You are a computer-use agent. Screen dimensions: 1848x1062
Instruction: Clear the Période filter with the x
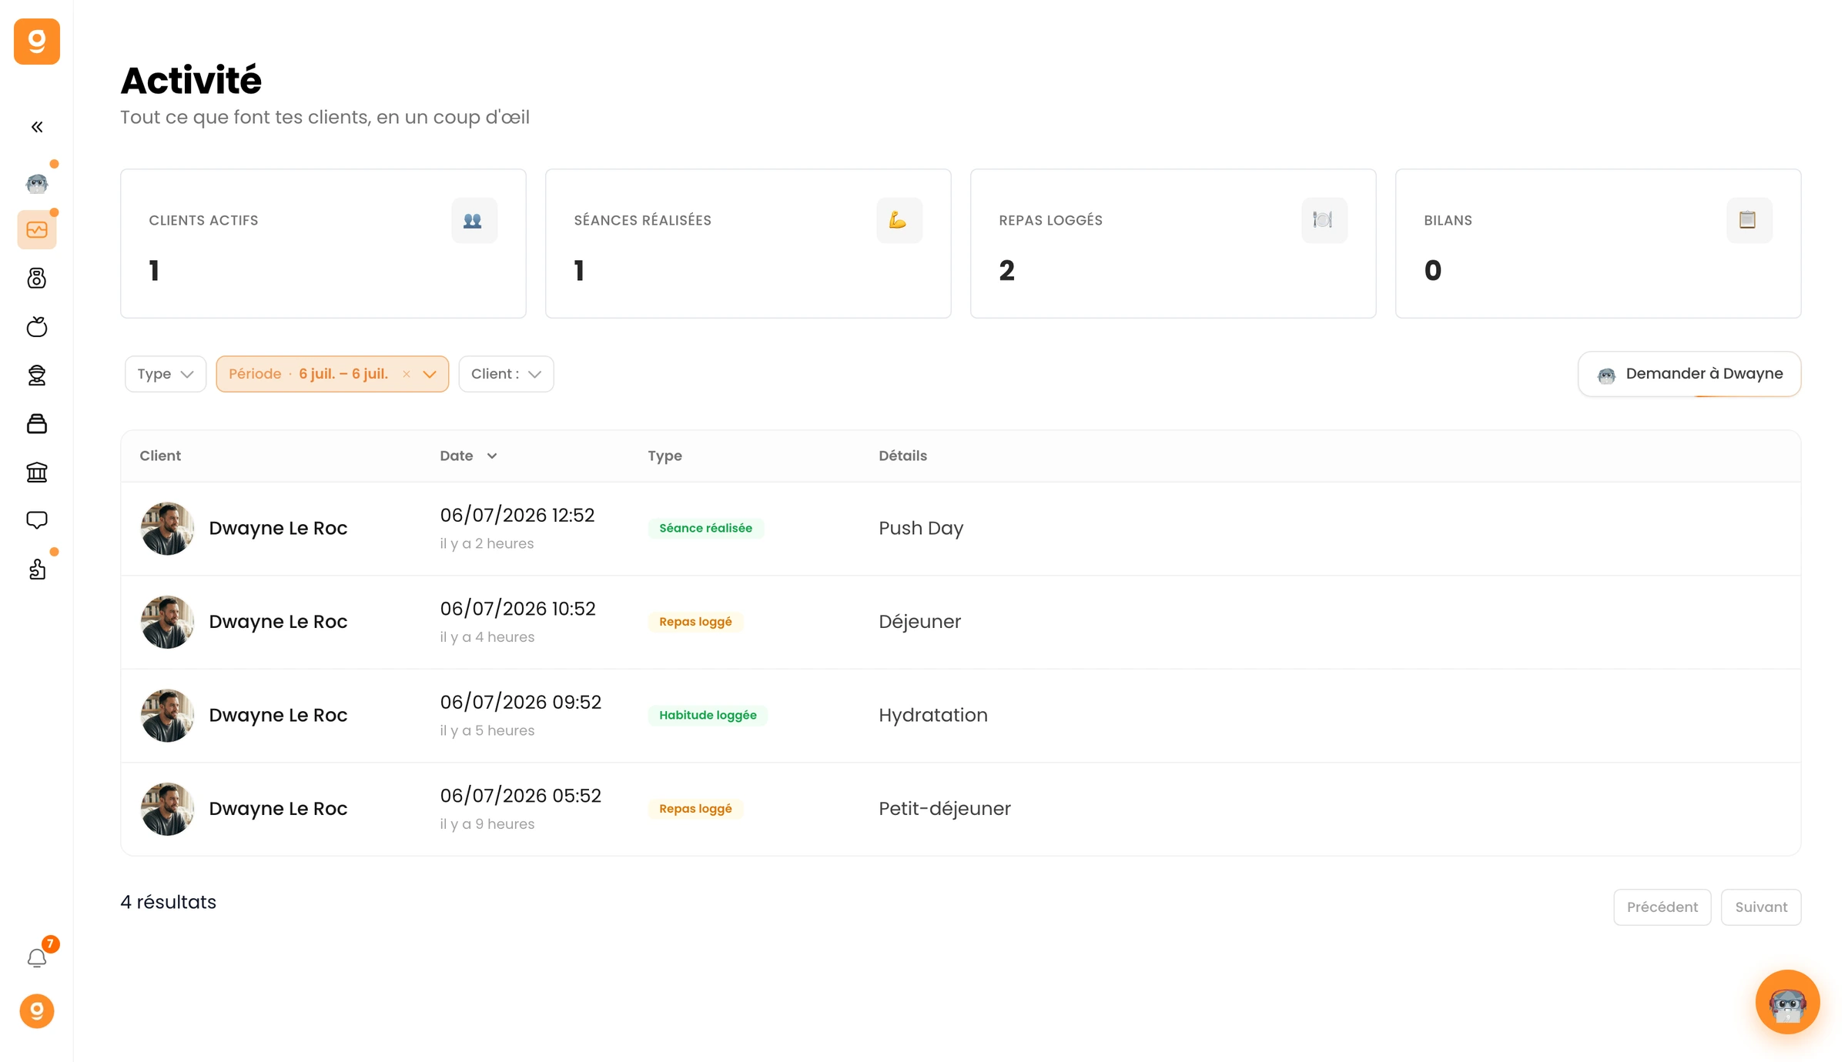(x=407, y=374)
